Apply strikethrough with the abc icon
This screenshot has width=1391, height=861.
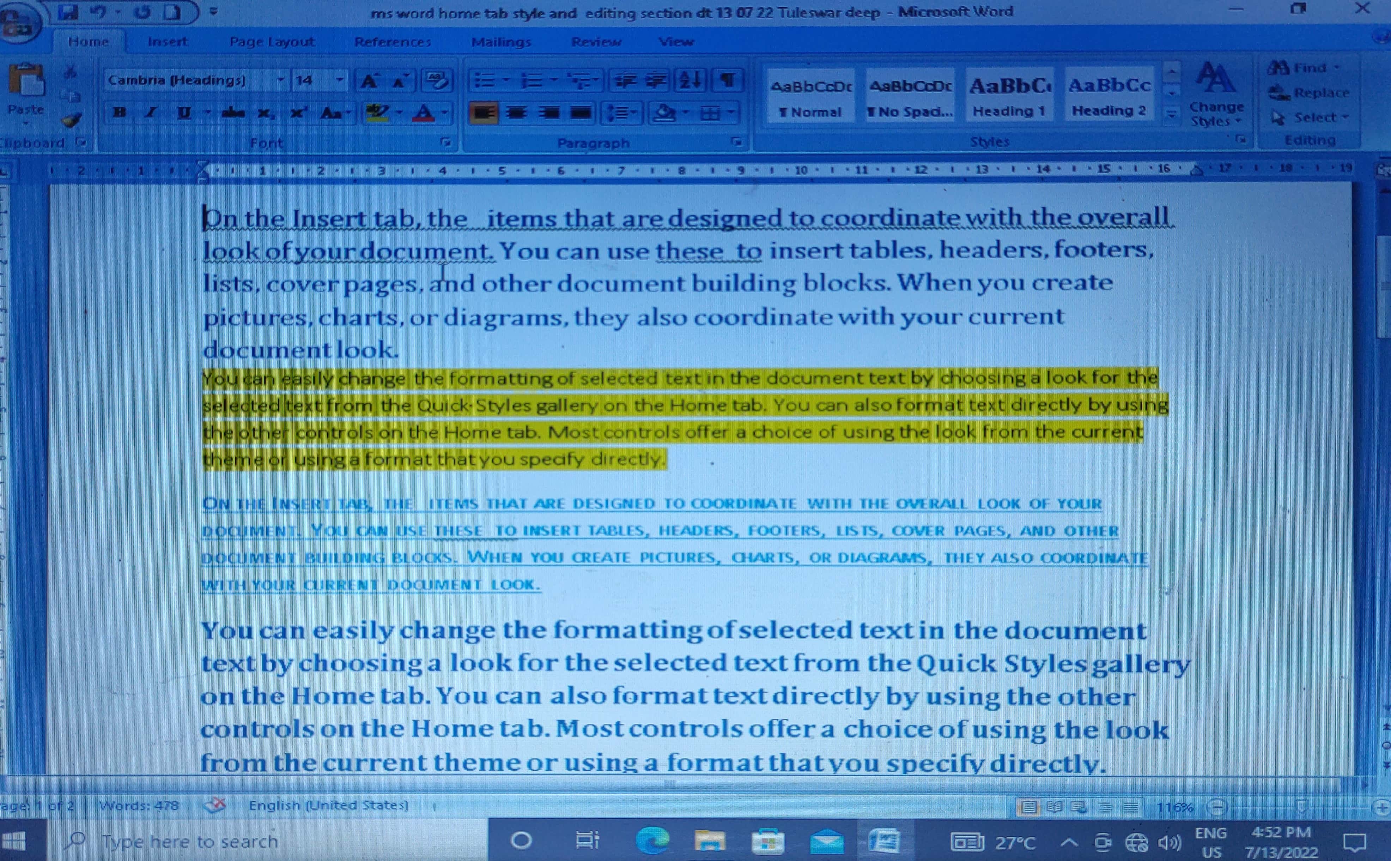(233, 113)
